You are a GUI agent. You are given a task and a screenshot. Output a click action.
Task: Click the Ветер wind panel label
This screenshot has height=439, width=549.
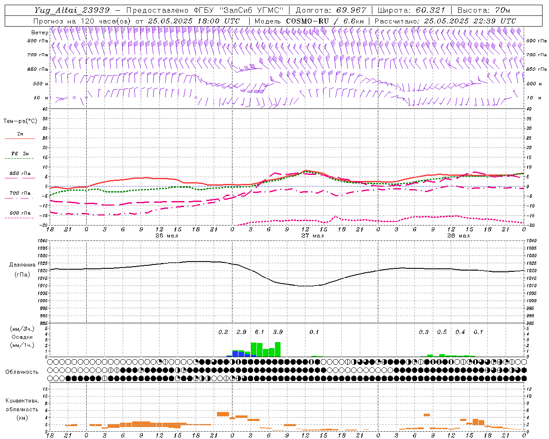39,33
